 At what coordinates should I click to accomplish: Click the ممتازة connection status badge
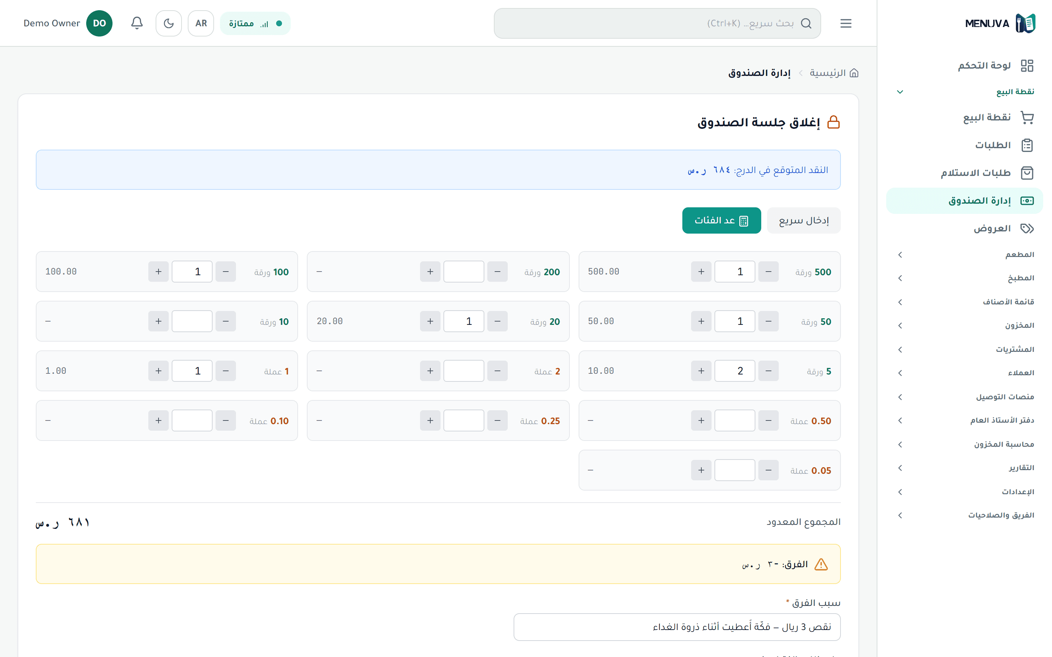[x=255, y=23]
